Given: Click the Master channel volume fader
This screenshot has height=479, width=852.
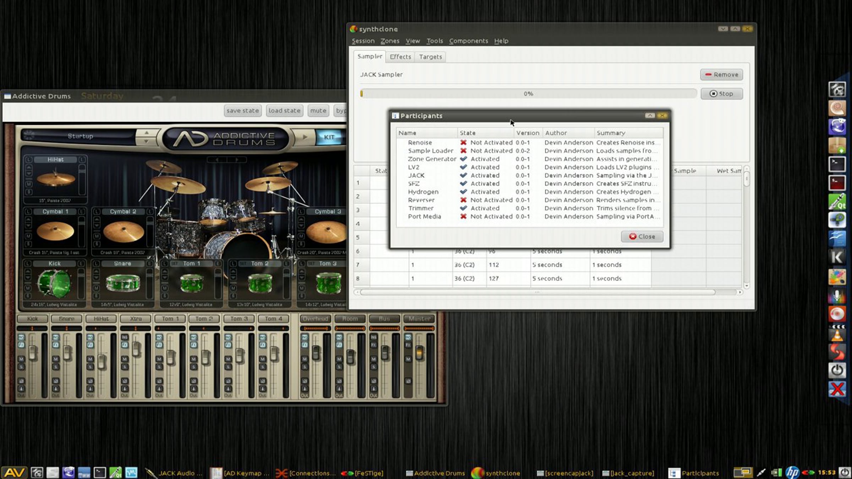Looking at the screenshot, I should pyautogui.click(x=419, y=352).
